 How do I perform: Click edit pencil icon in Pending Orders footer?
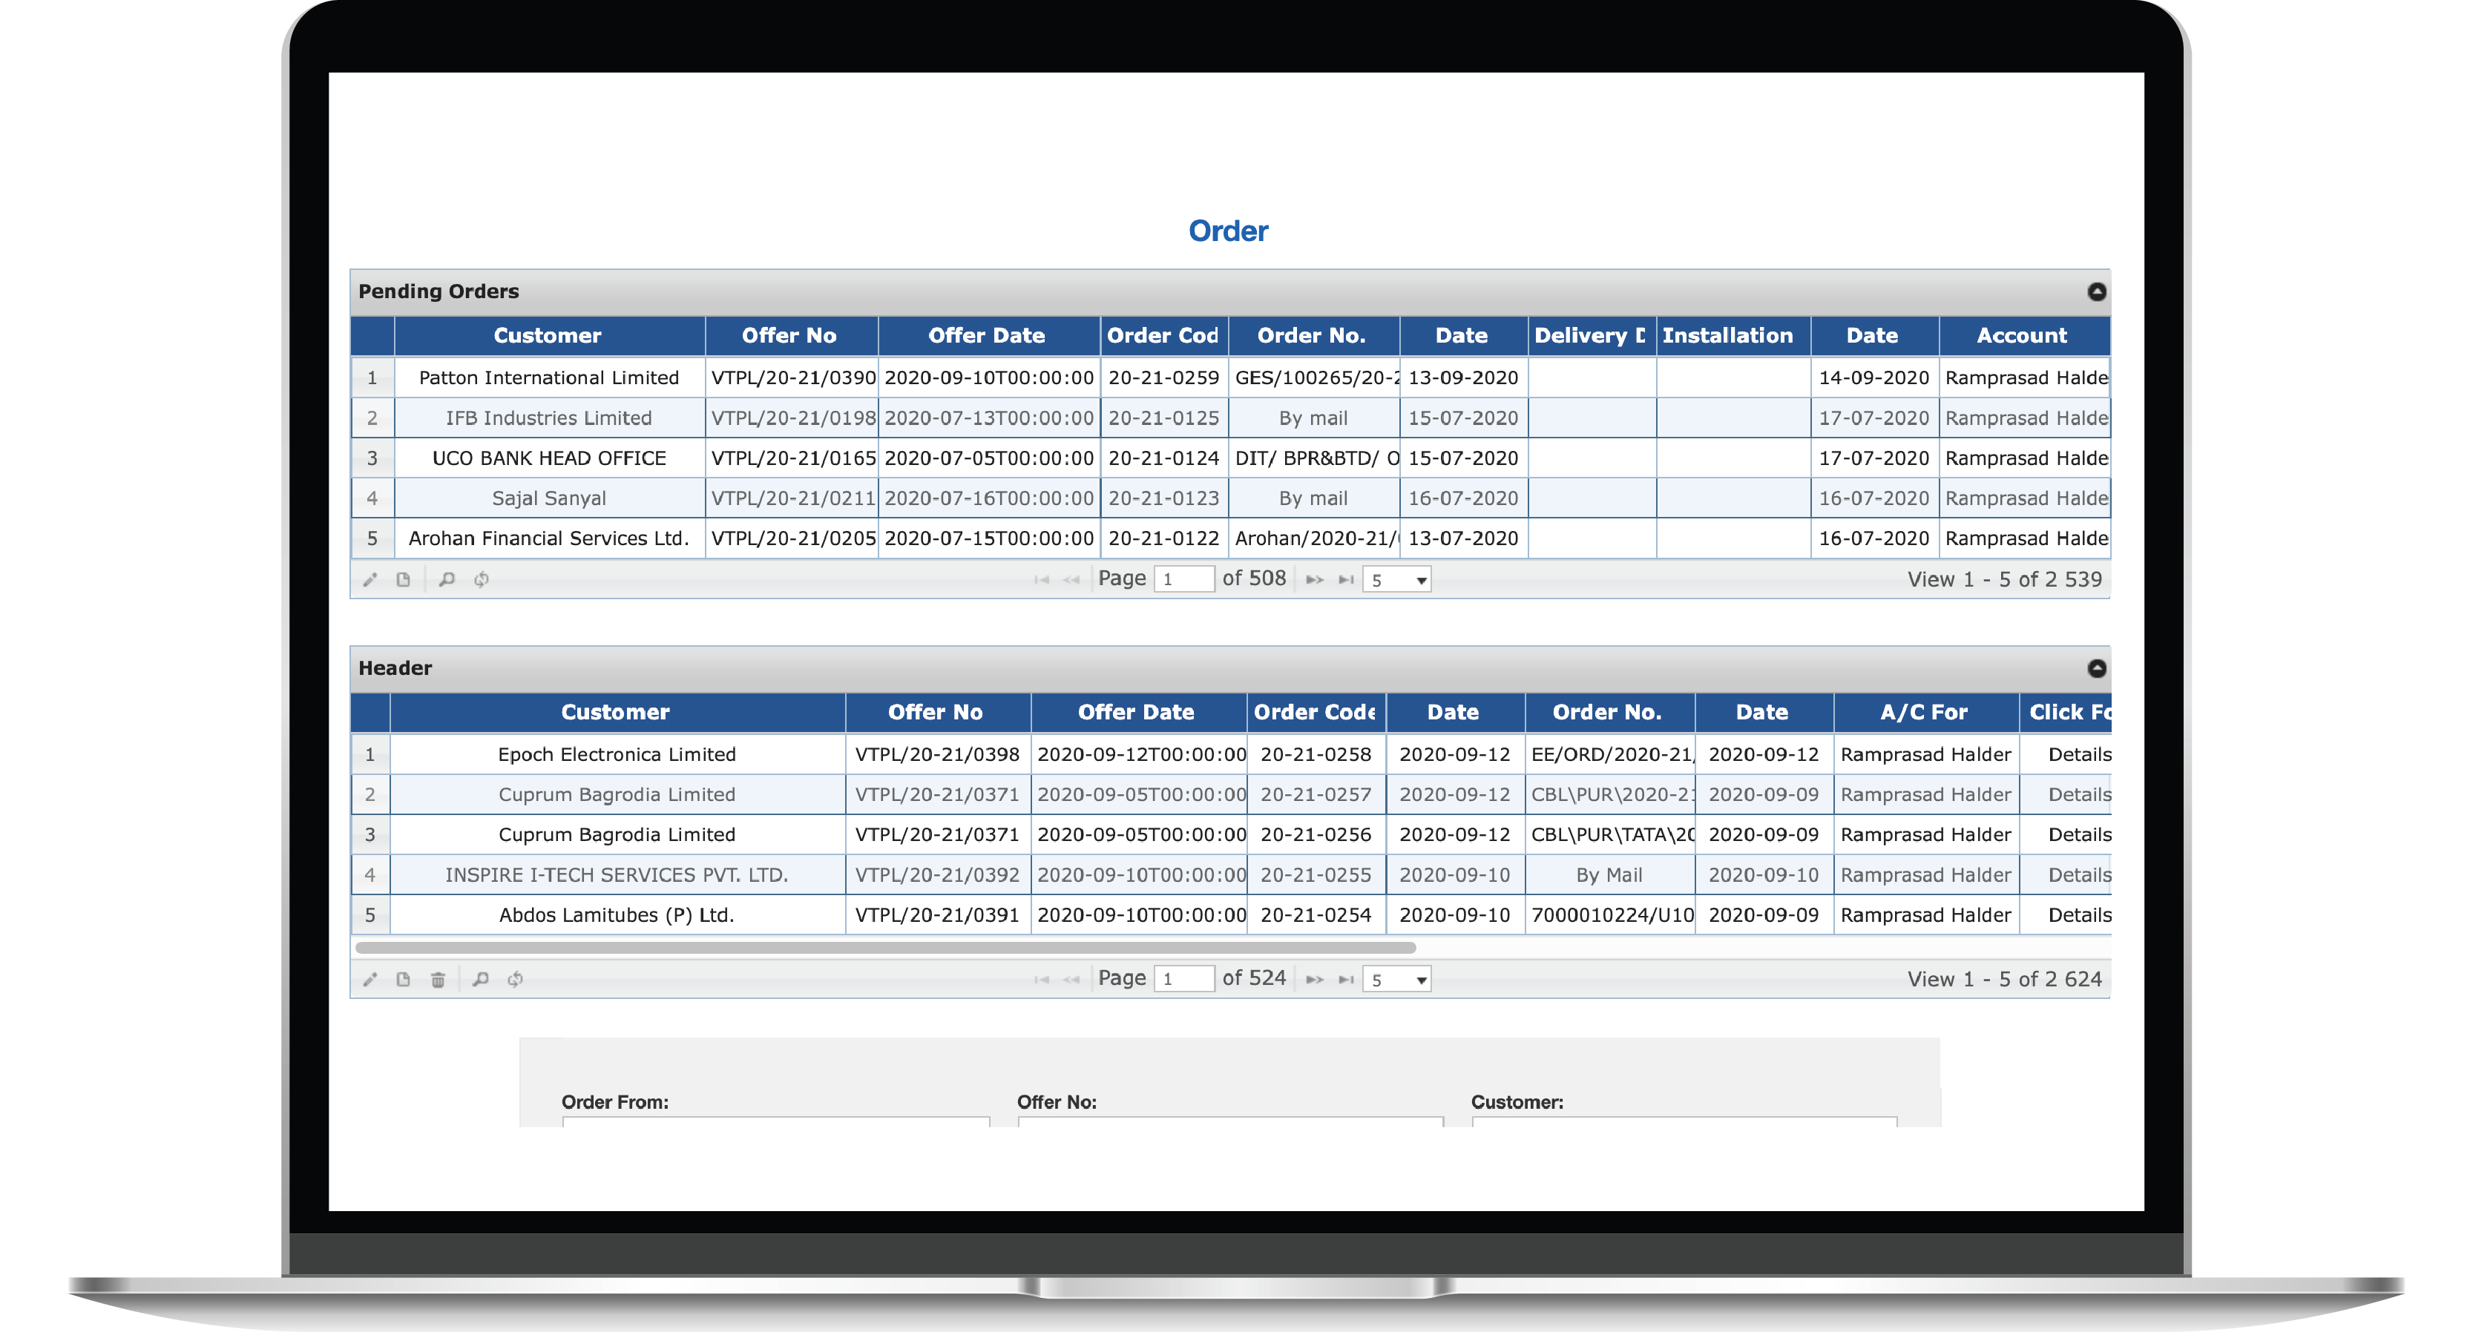[370, 580]
